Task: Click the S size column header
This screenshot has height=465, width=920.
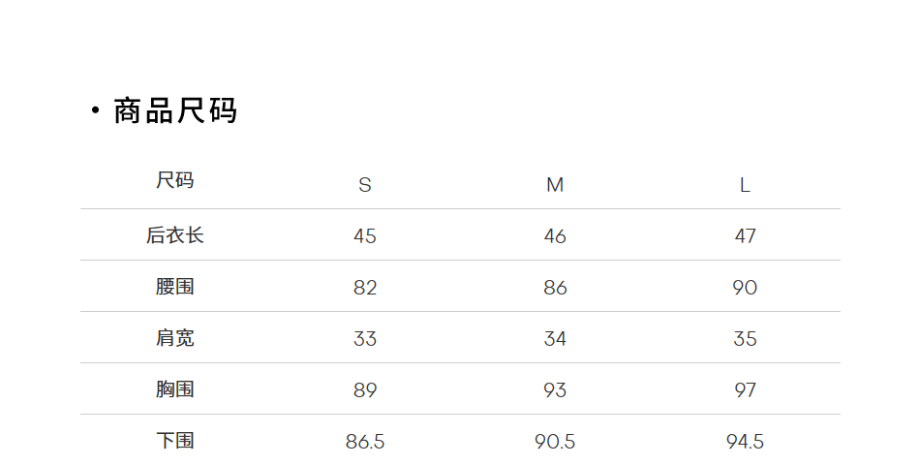Action: click(x=365, y=185)
